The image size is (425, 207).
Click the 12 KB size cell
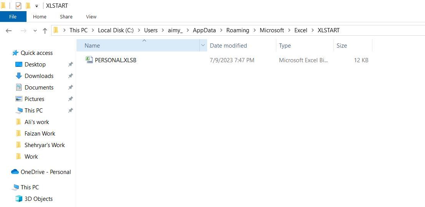(x=361, y=60)
